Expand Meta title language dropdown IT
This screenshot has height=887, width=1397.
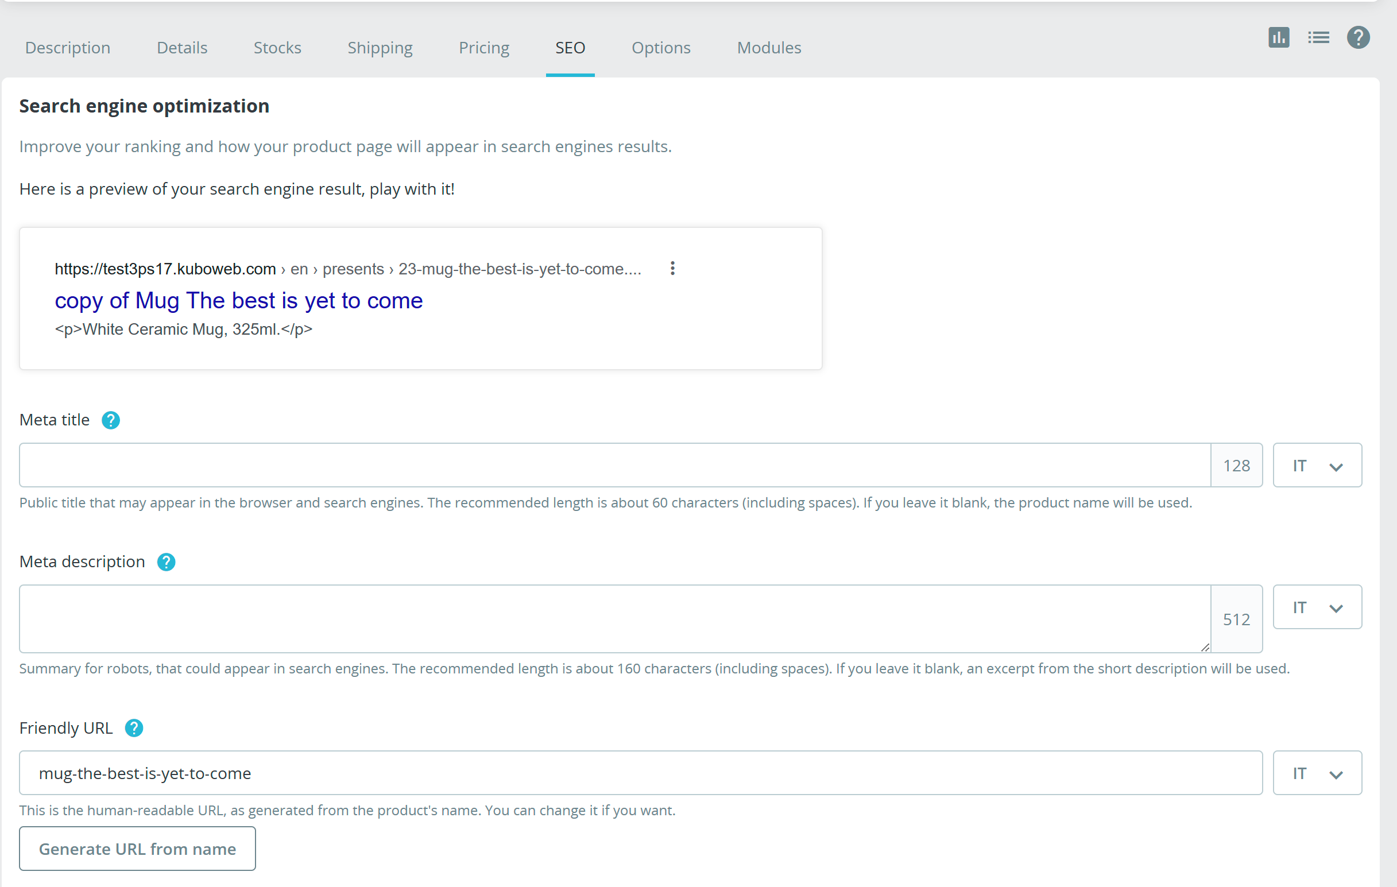coord(1317,465)
